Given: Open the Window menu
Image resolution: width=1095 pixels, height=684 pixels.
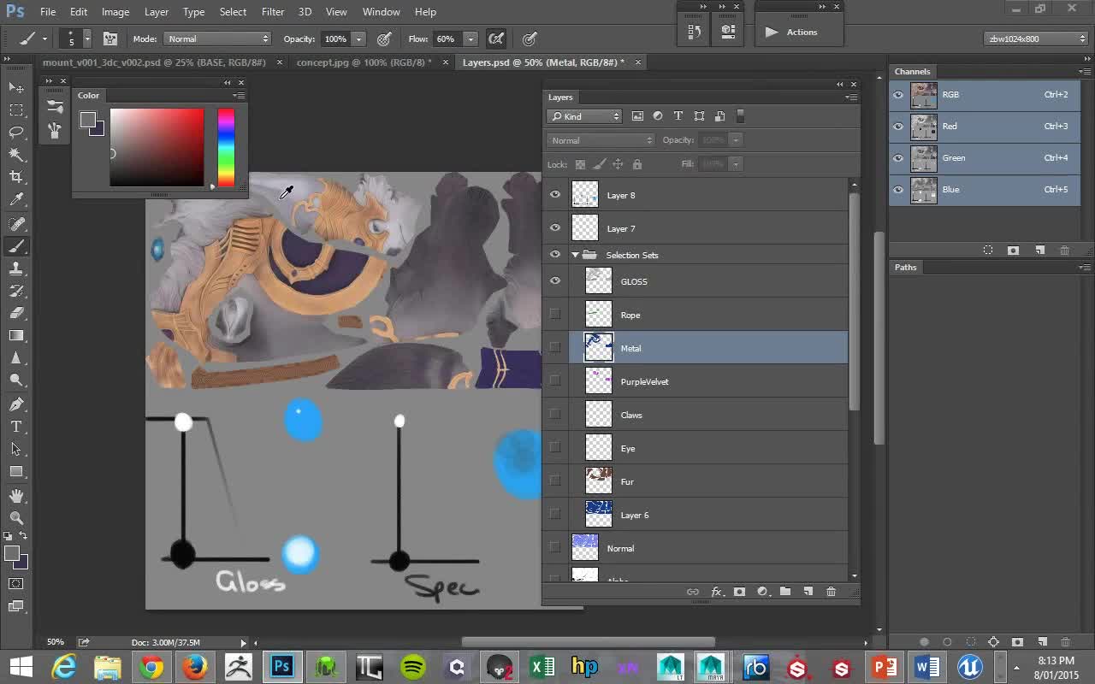Looking at the screenshot, I should pos(381,12).
